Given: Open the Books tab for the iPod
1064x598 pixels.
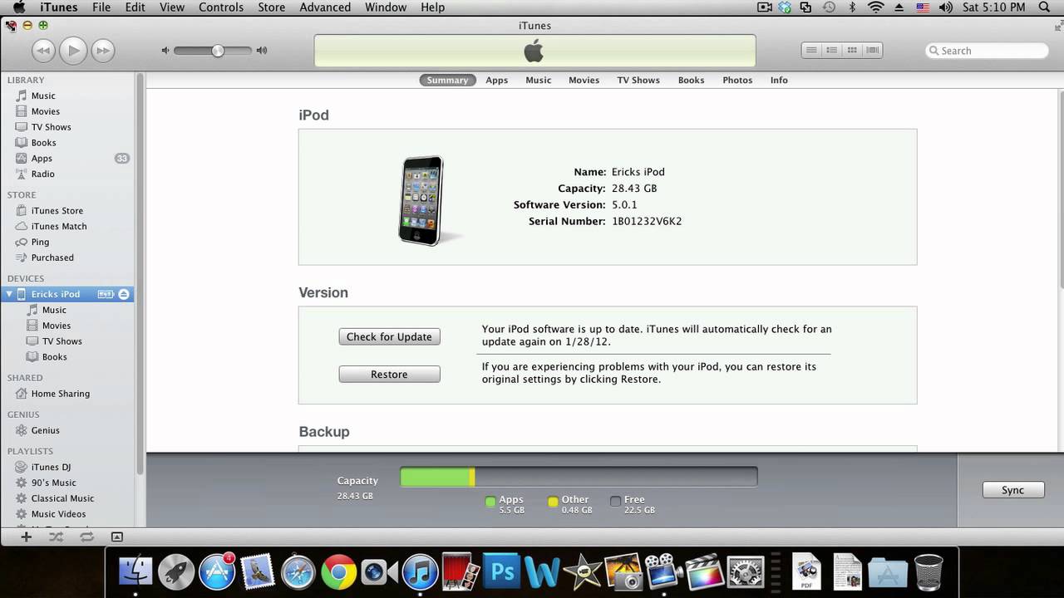Looking at the screenshot, I should click(x=691, y=81).
